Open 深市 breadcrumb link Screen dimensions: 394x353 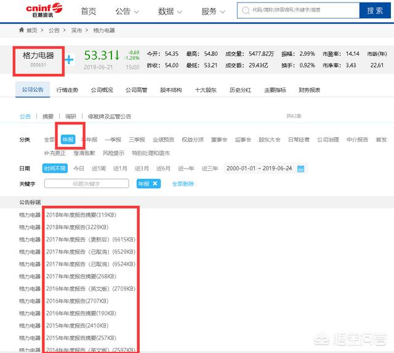pos(76,30)
